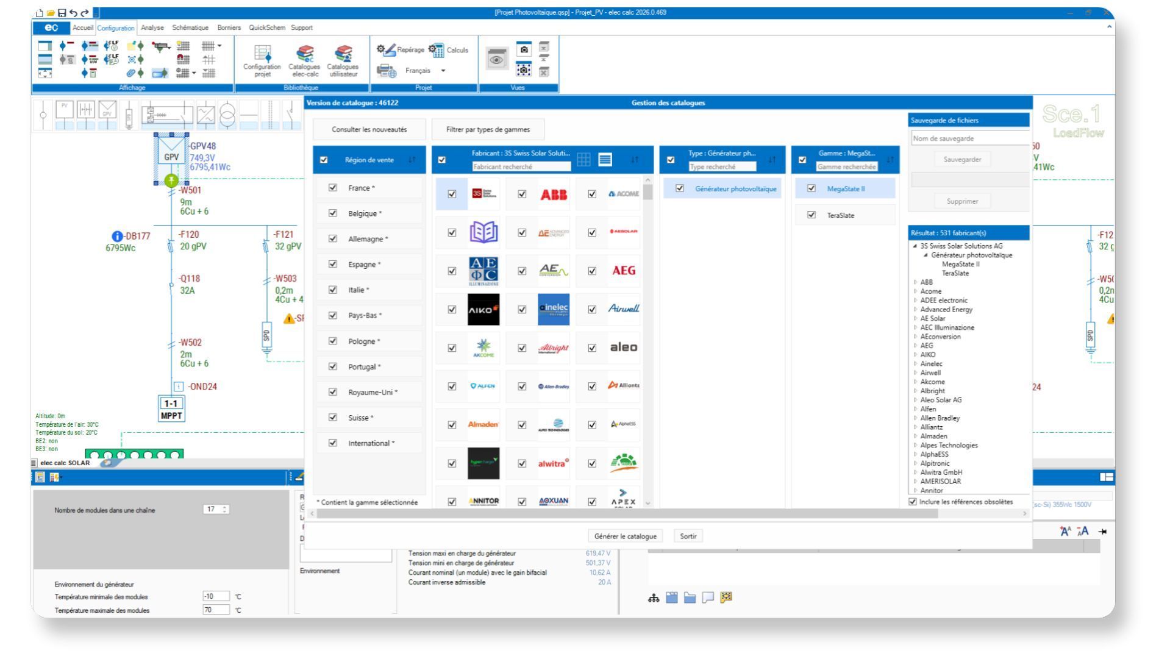The height and width of the screenshot is (656, 1170).
Task: Click Générer le catalogue button
Action: tap(626, 537)
